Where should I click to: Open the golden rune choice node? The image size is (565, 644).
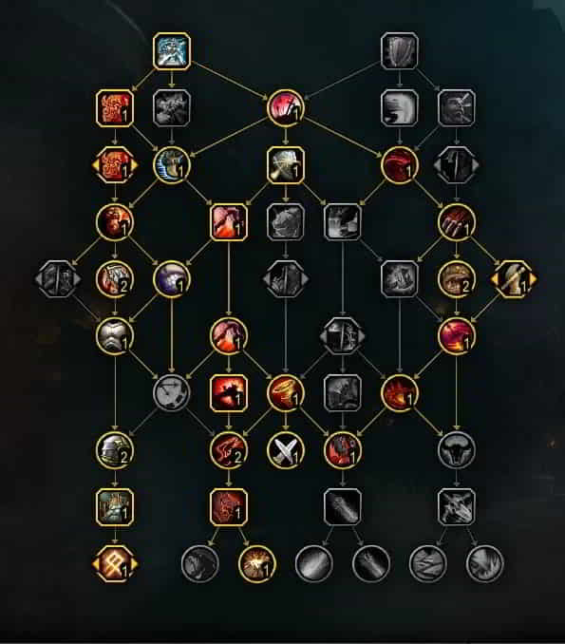pos(115,564)
